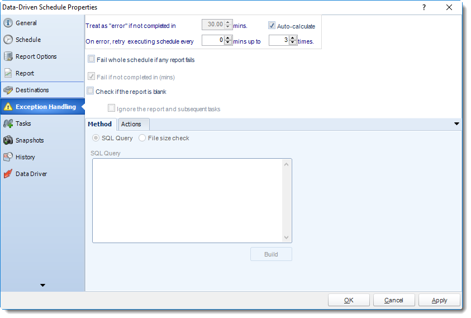The height and width of the screenshot is (318, 471).
Task: Click the SQL Query scrollbar down arrow
Action: click(x=286, y=238)
